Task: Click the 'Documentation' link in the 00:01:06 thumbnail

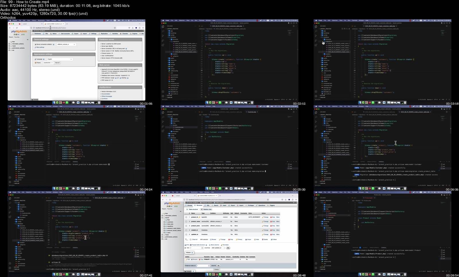Action: (106, 94)
